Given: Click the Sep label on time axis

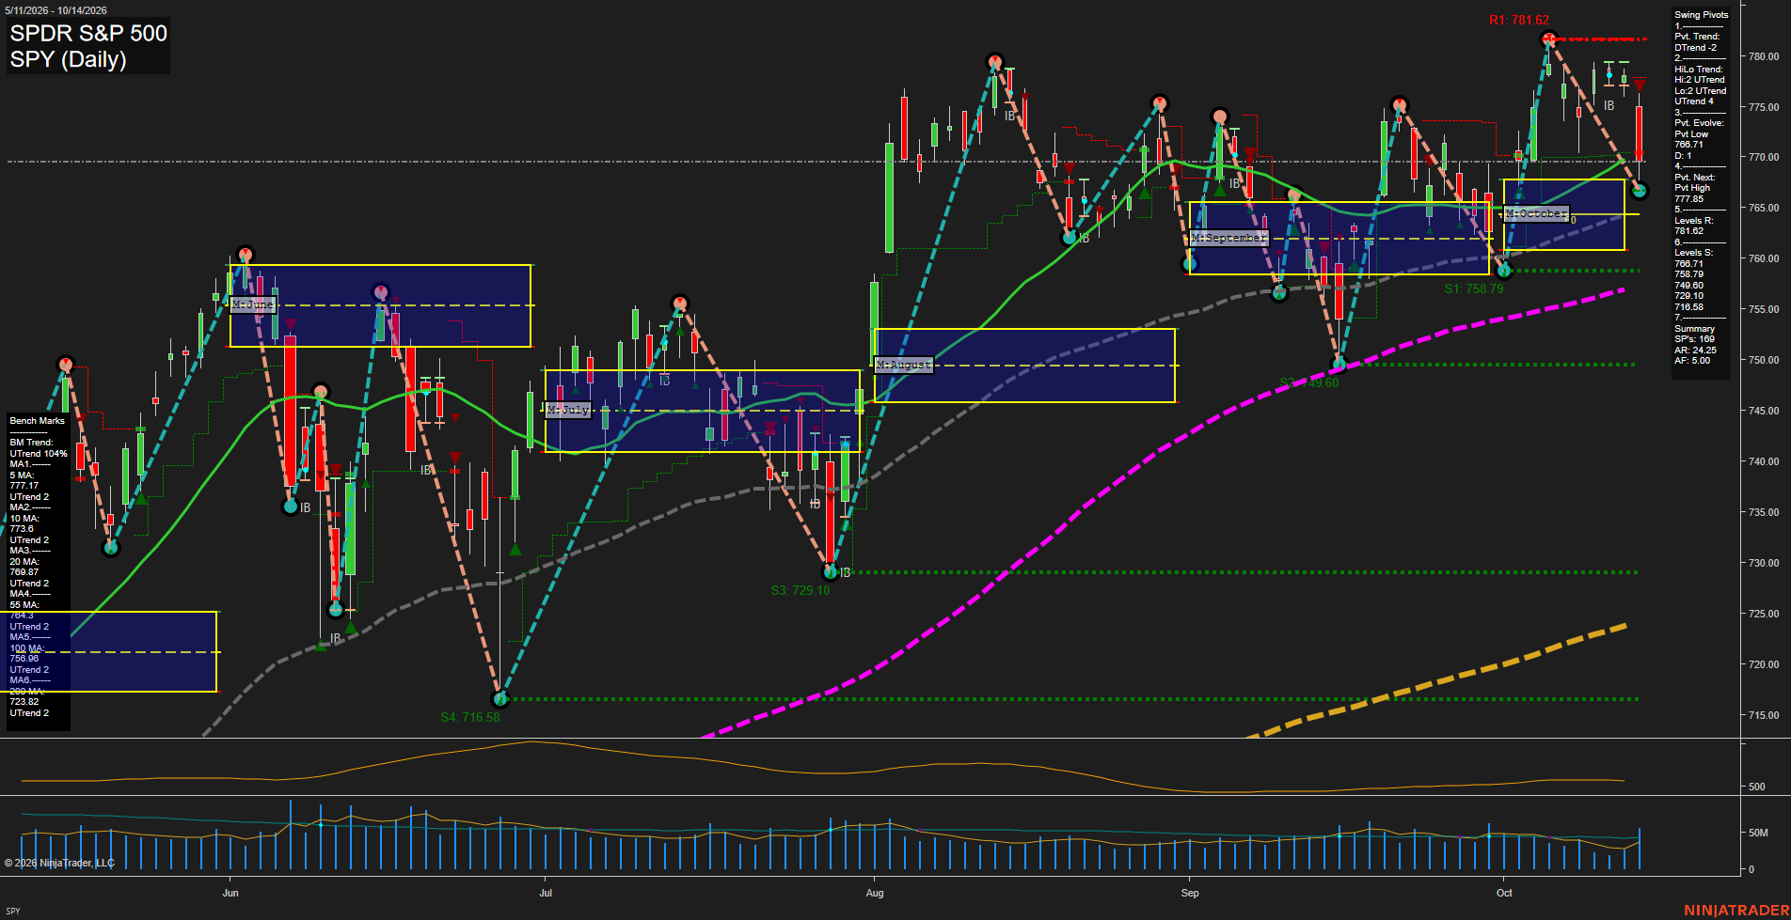Looking at the screenshot, I should (1190, 893).
